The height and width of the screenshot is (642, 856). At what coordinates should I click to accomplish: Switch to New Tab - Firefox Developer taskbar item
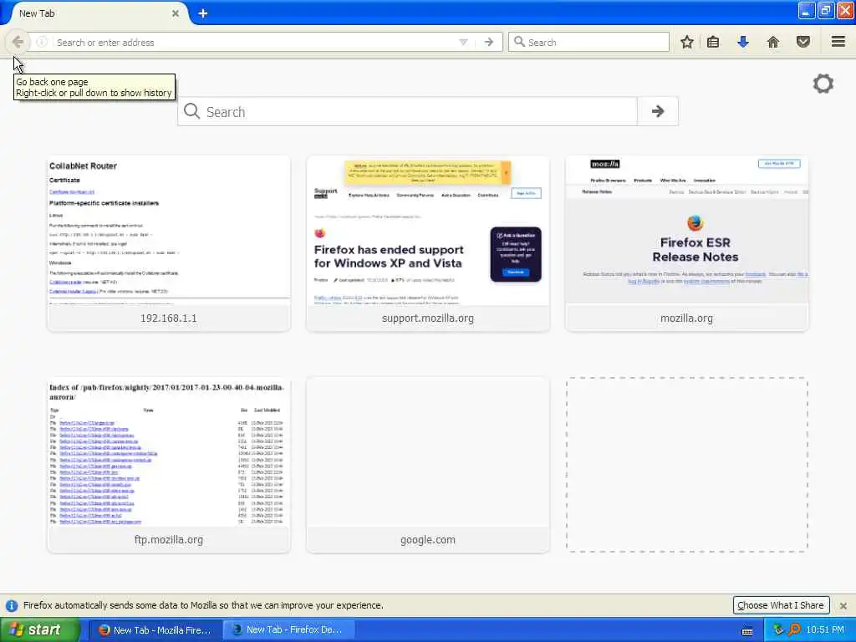tap(289, 630)
